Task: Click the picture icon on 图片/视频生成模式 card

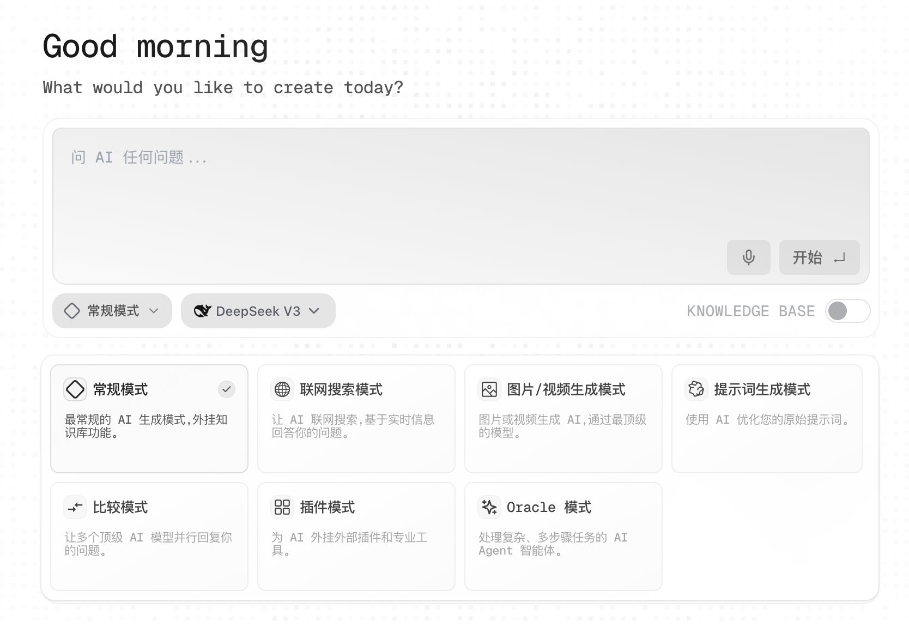Action: [489, 389]
